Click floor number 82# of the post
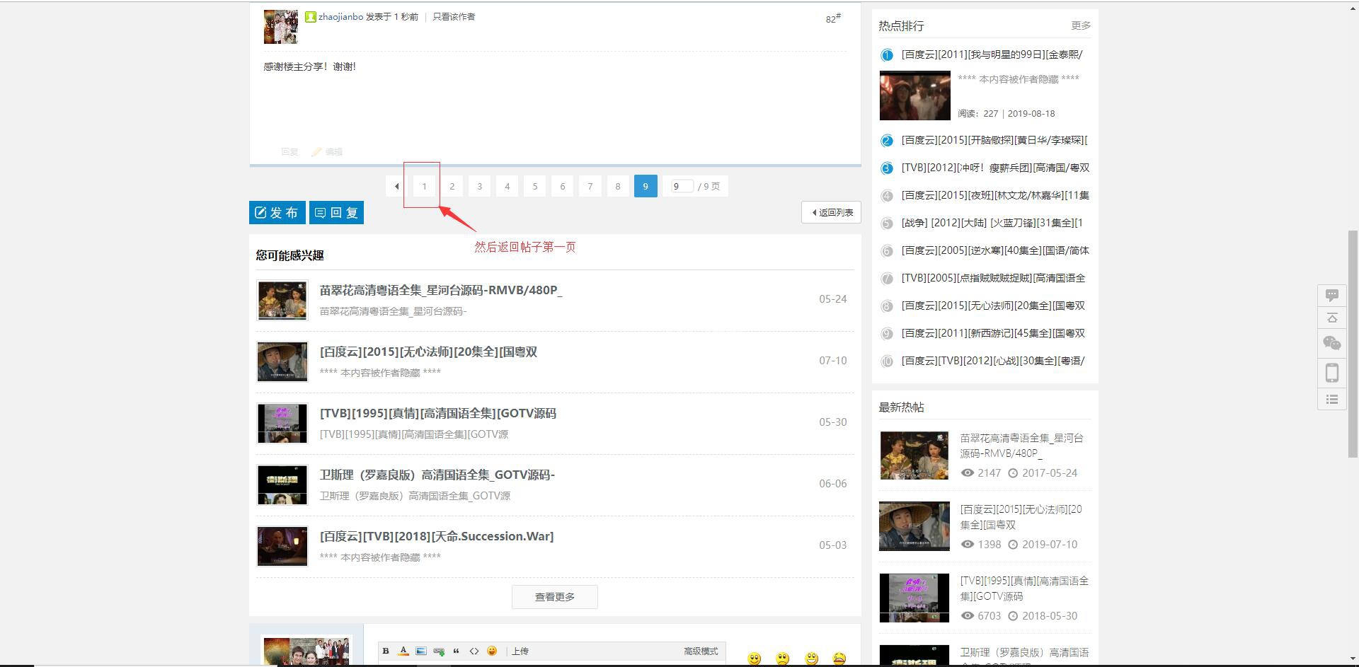This screenshot has width=1359, height=667. [x=833, y=18]
